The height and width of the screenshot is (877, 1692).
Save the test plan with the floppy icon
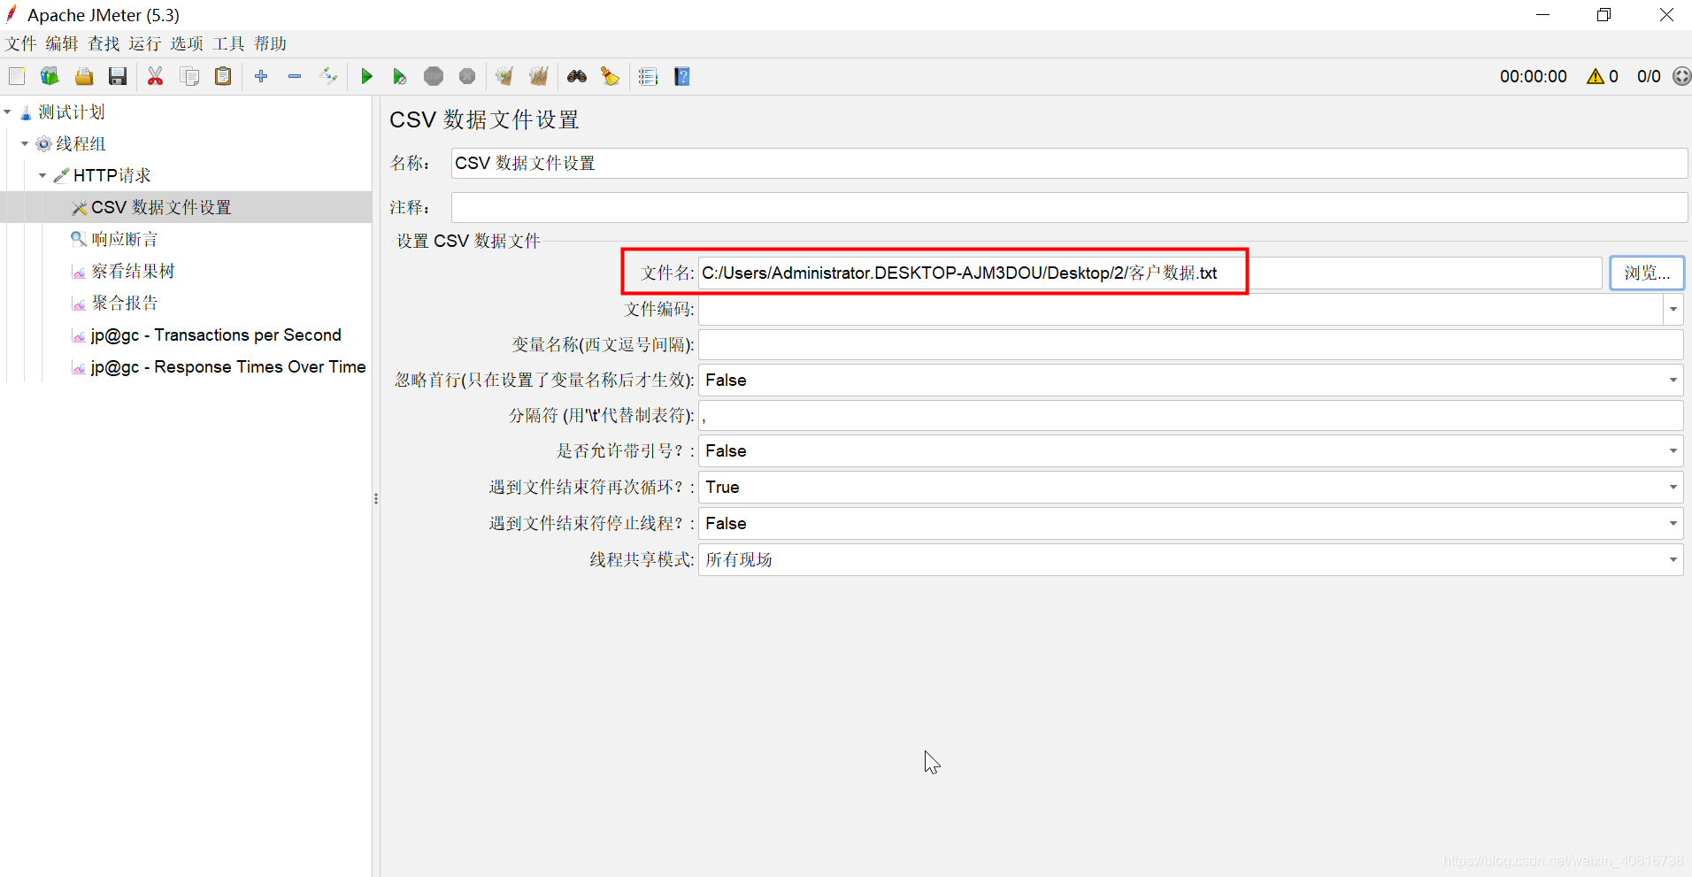118,77
